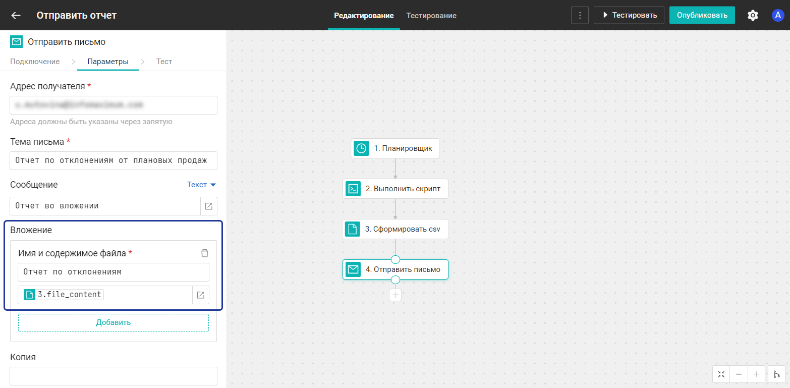Viewport: 790px width, 388px height.
Task: Expand the file content field editor
Action: point(200,295)
